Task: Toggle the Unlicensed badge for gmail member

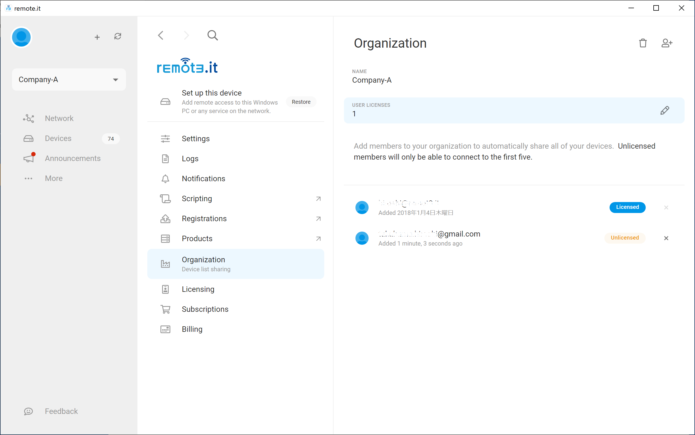Action: [x=625, y=238]
